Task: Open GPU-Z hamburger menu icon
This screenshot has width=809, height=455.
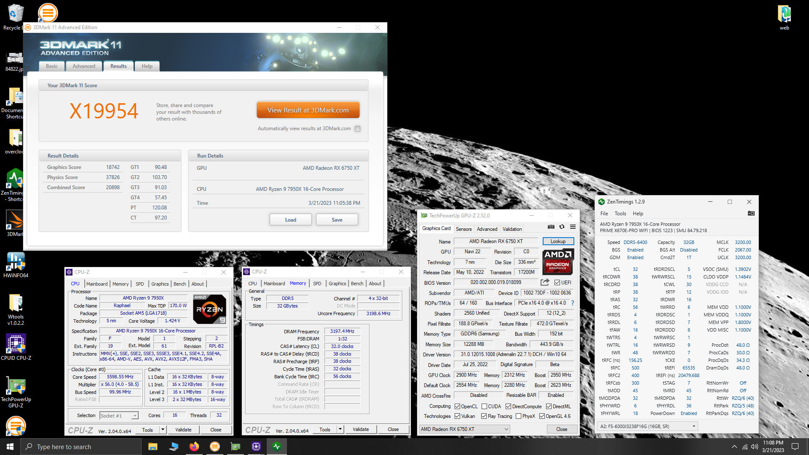Action: coord(573,227)
